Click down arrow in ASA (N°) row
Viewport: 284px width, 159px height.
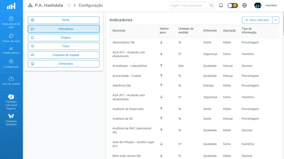click(161, 97)
